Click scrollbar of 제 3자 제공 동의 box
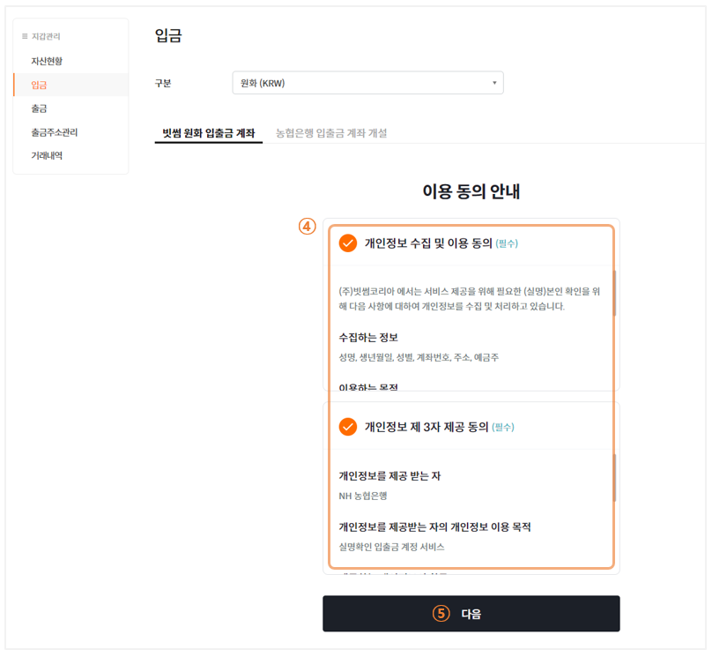712x657 pixels. click(614, 477)
